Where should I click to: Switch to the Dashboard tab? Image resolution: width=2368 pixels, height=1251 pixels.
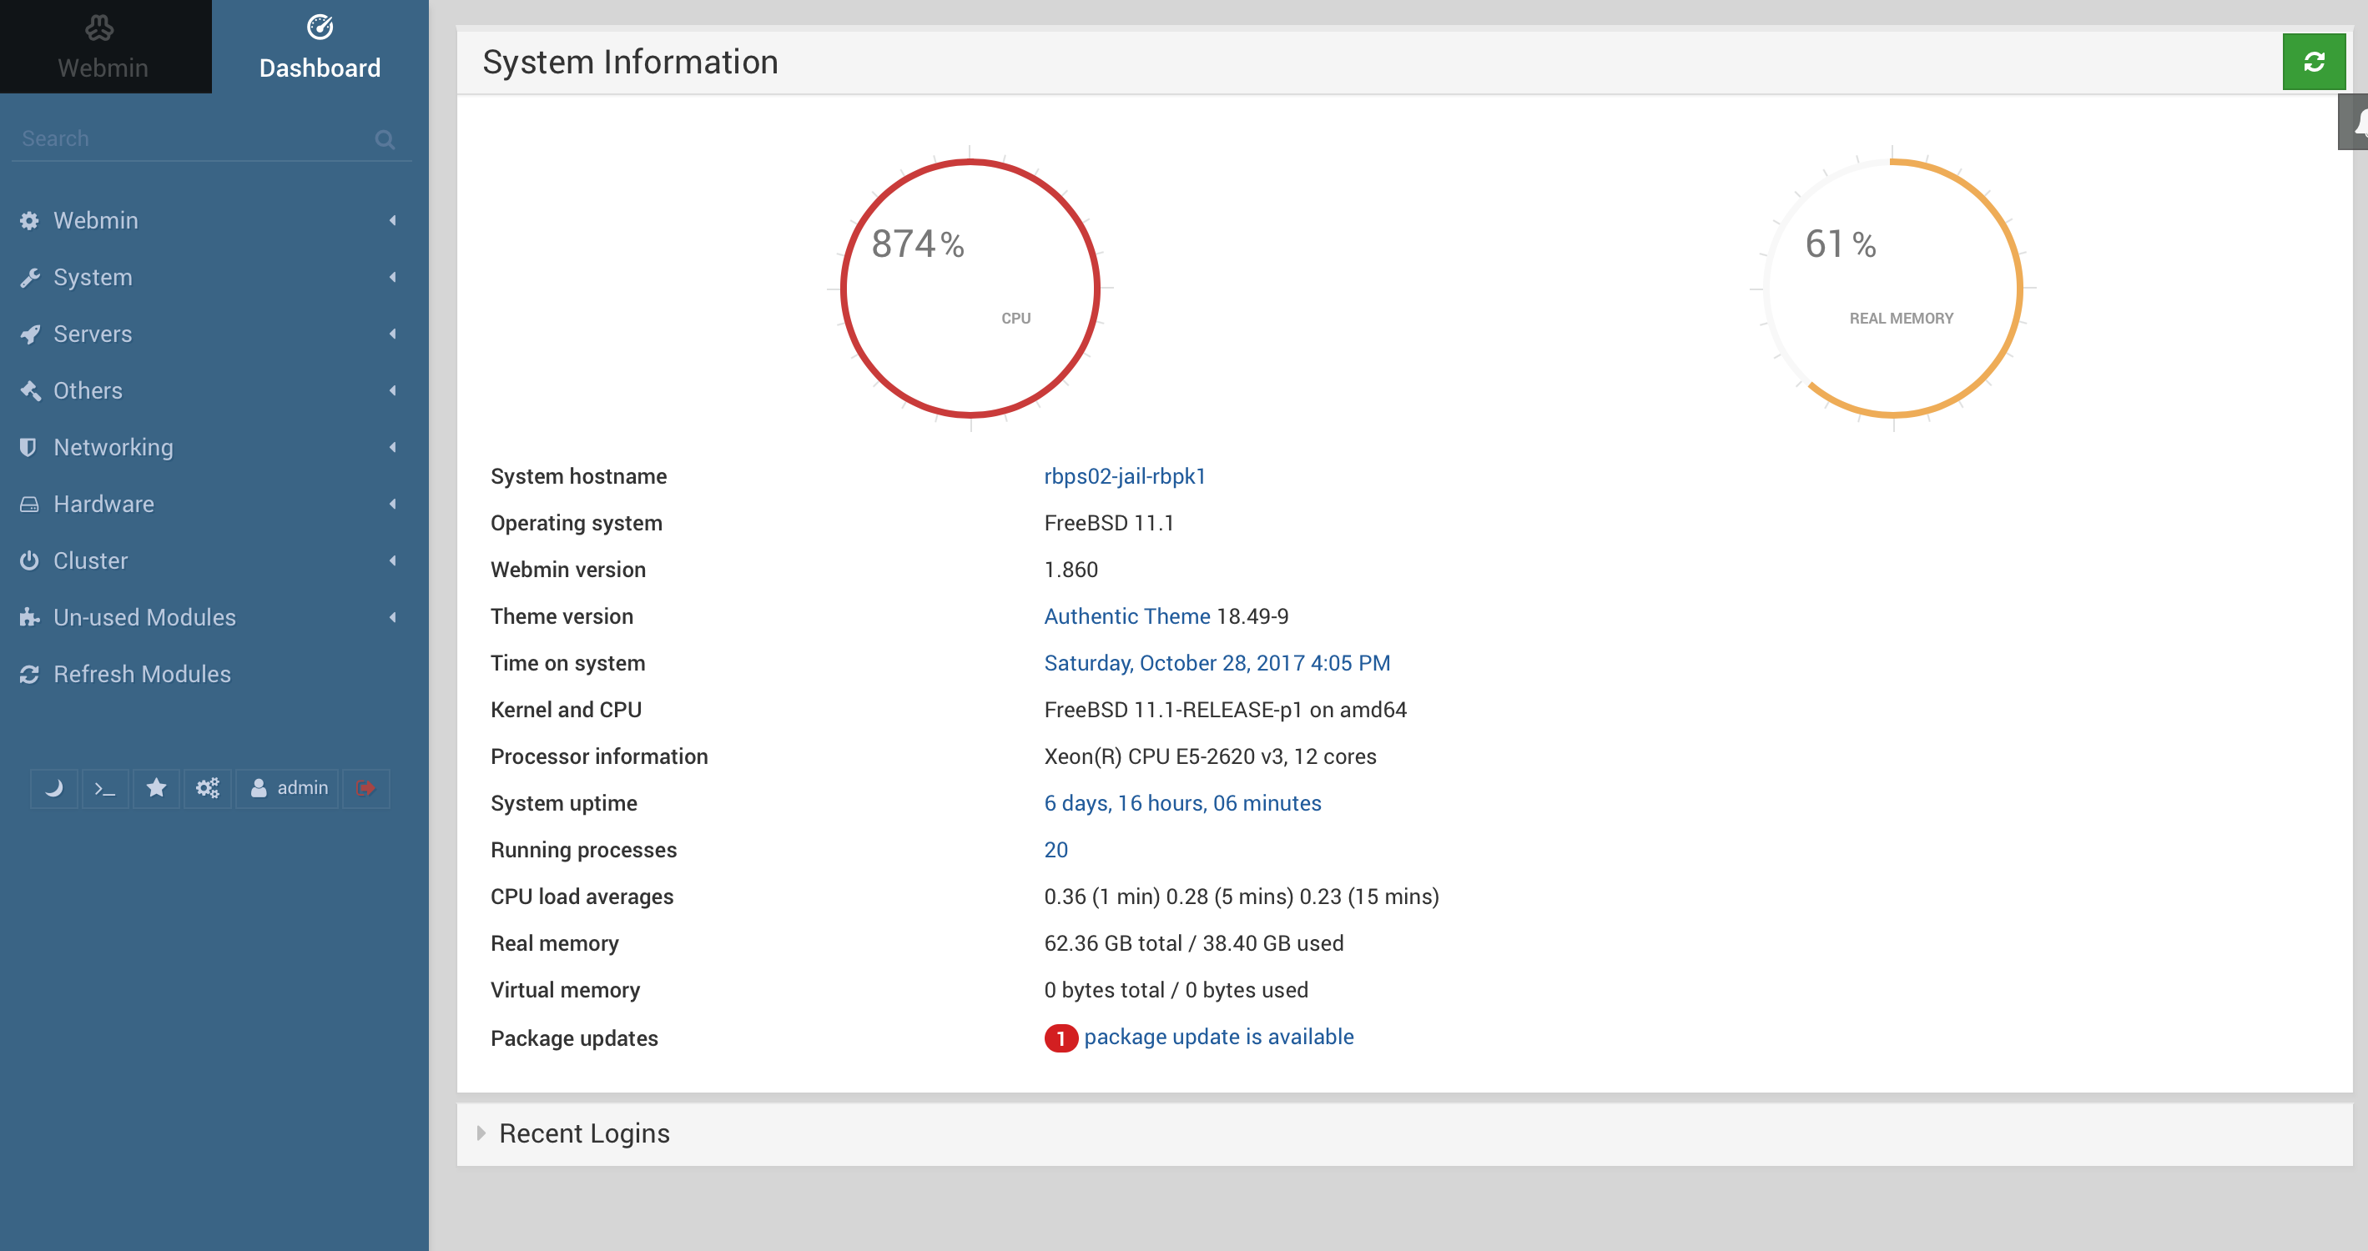click(x=320, y=47)
